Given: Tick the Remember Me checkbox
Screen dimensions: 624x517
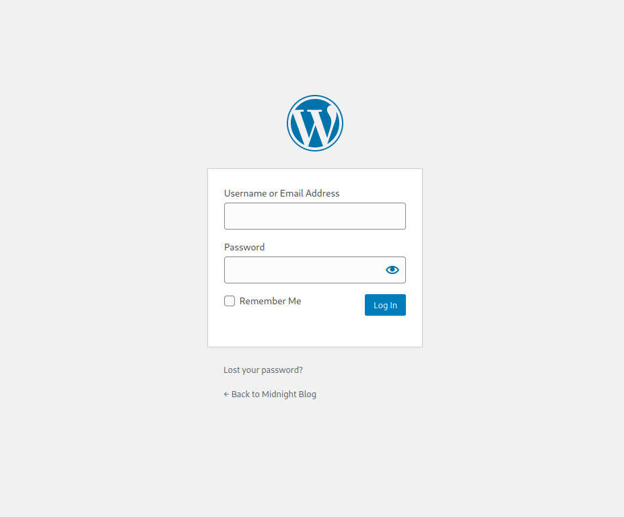Looking at the screenshot, I should click(x=230, y=301).
